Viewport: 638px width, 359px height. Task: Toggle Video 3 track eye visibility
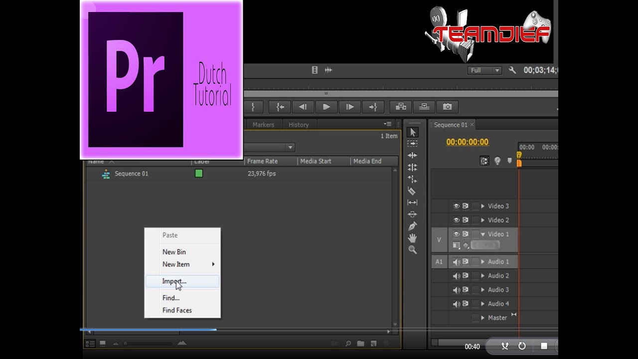(456, 206)
